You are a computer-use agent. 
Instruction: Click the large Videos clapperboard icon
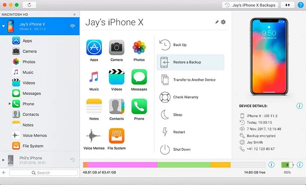[x=116, y=77]
